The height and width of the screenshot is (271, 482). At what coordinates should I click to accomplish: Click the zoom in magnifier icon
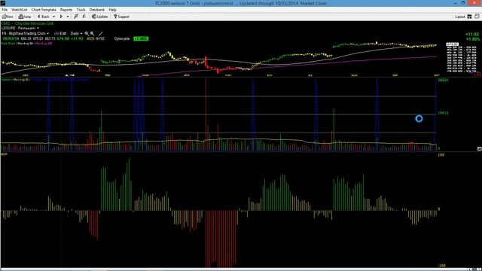(x=87, y=33)
